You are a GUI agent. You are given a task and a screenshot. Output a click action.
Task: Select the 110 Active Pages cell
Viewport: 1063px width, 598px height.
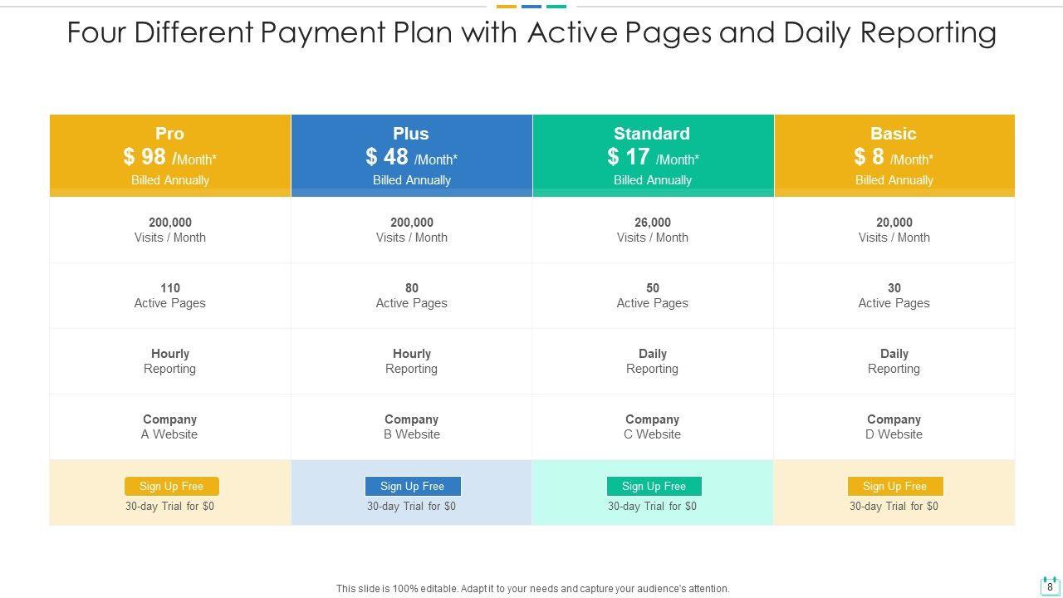(x=170, y=296)
